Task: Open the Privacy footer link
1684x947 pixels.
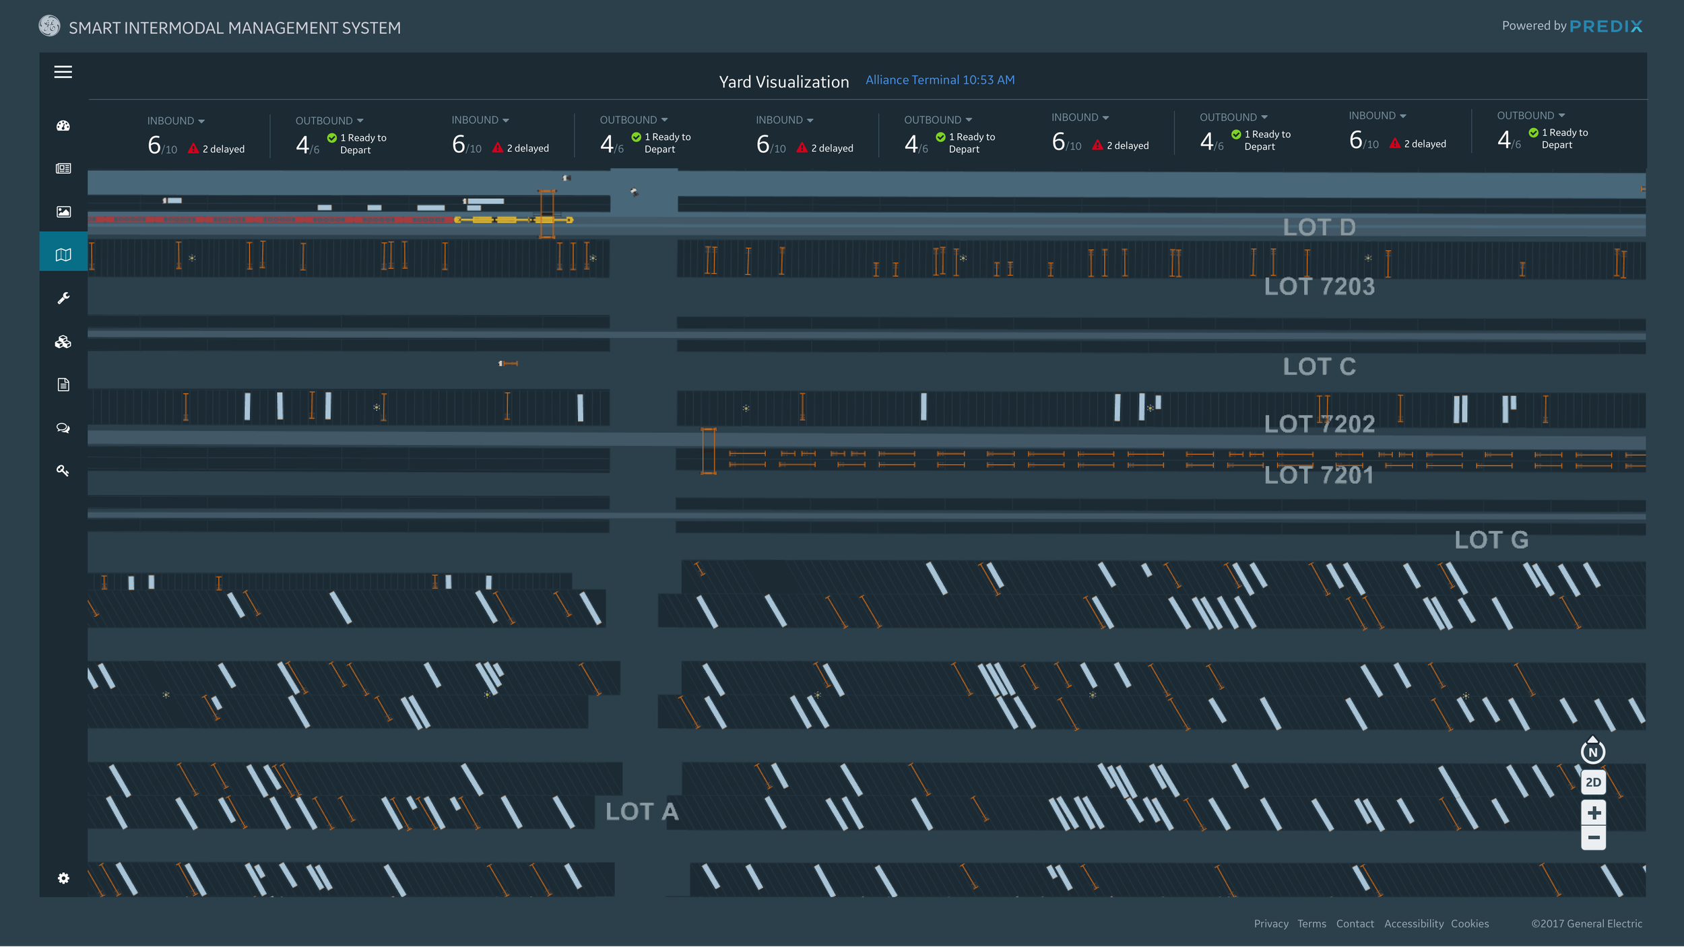Action: [1270, 923]
